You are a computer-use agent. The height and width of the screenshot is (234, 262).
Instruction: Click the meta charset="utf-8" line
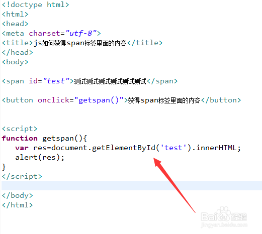click(51, 33)
